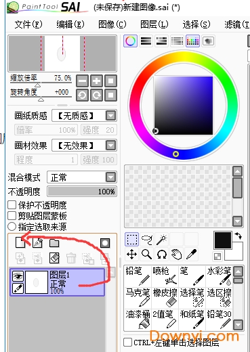Screen dimensions: 250x352
Task: Select the magic wand tool
Action: pos(162,240)
